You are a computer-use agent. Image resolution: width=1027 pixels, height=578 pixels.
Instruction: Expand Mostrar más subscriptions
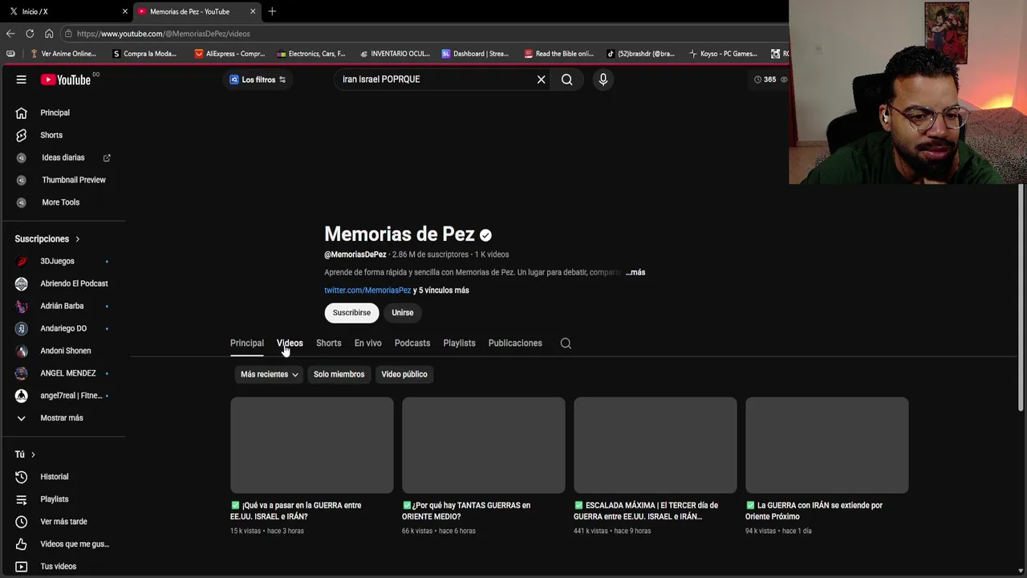tap(63, 418)
